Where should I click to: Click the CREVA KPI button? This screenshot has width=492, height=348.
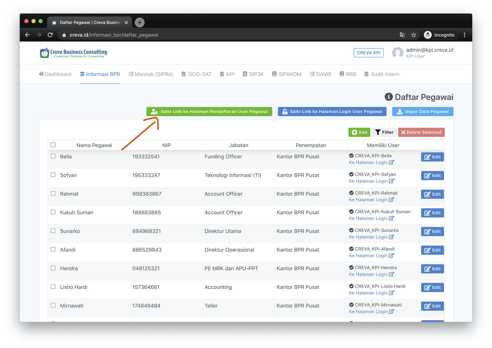tap(369, 53)
